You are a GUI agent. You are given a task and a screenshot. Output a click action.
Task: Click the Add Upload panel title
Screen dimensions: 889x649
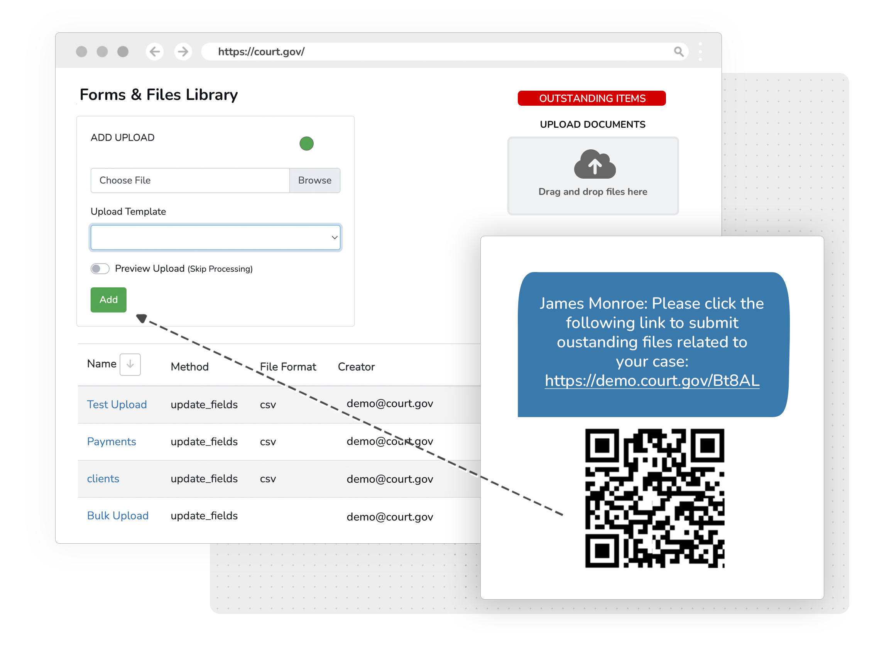123,137
